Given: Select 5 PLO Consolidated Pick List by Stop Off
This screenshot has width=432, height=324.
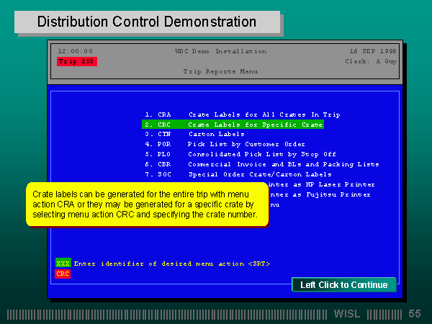Looking at the screenshot, I should click(240, 154).
